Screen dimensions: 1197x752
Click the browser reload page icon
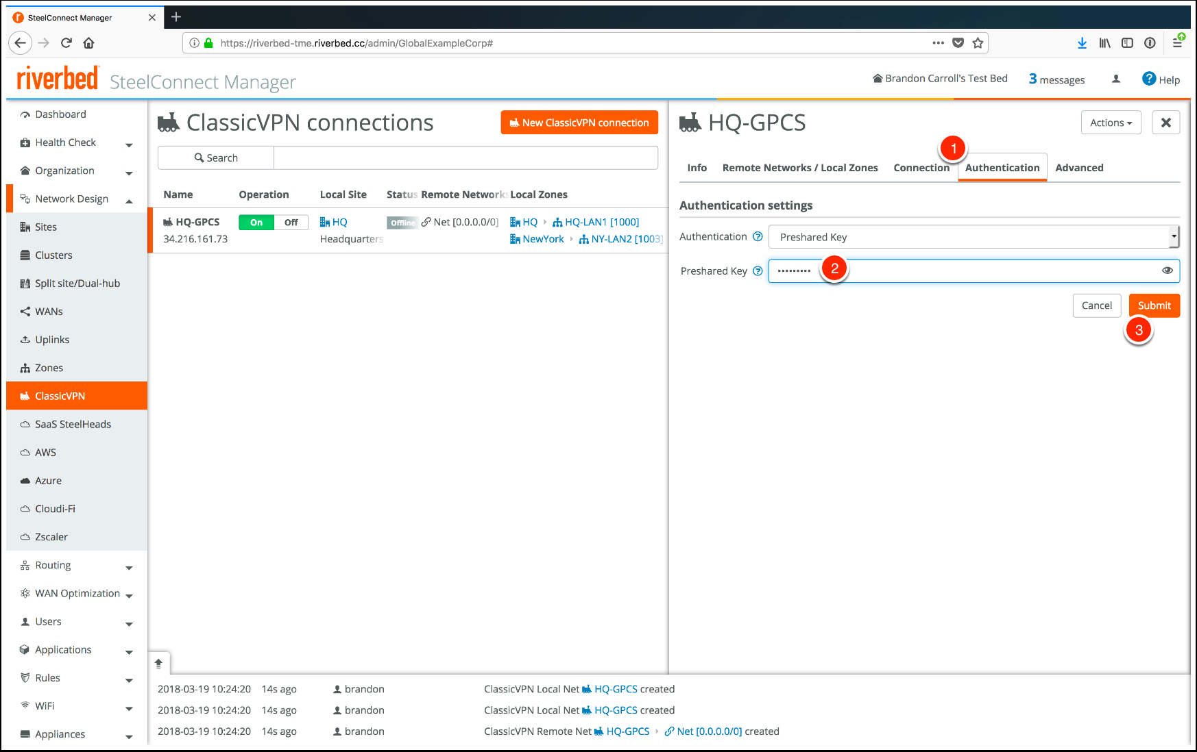pyautogui.click(x=66, y=43)
